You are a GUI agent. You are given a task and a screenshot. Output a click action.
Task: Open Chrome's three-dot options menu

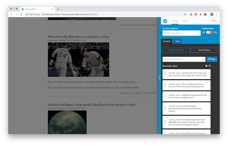click(217, 14)
